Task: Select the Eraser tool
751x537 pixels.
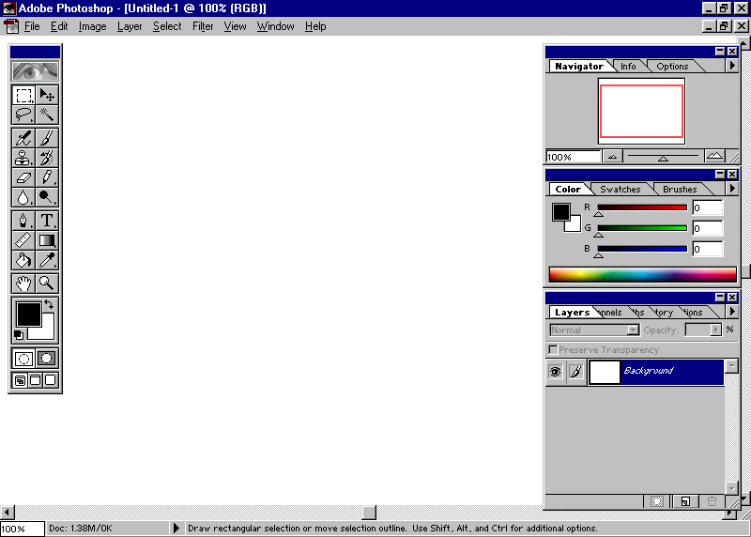Action: 23,177
